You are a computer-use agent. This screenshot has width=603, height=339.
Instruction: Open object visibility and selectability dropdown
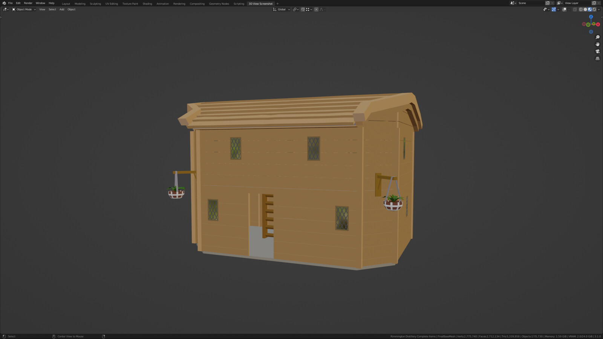[546, 9]
